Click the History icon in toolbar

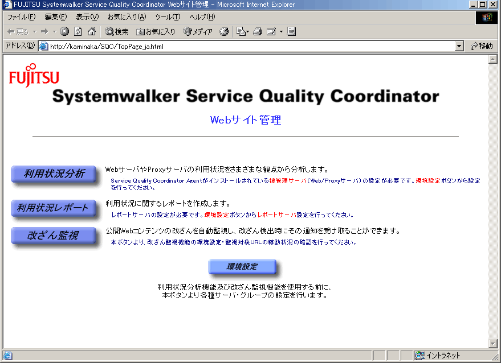tap(224, 32)
